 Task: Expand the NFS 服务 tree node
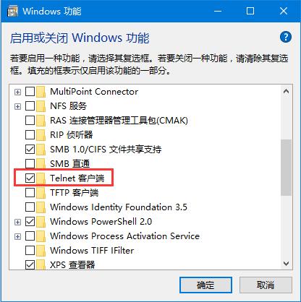point(17,106)
